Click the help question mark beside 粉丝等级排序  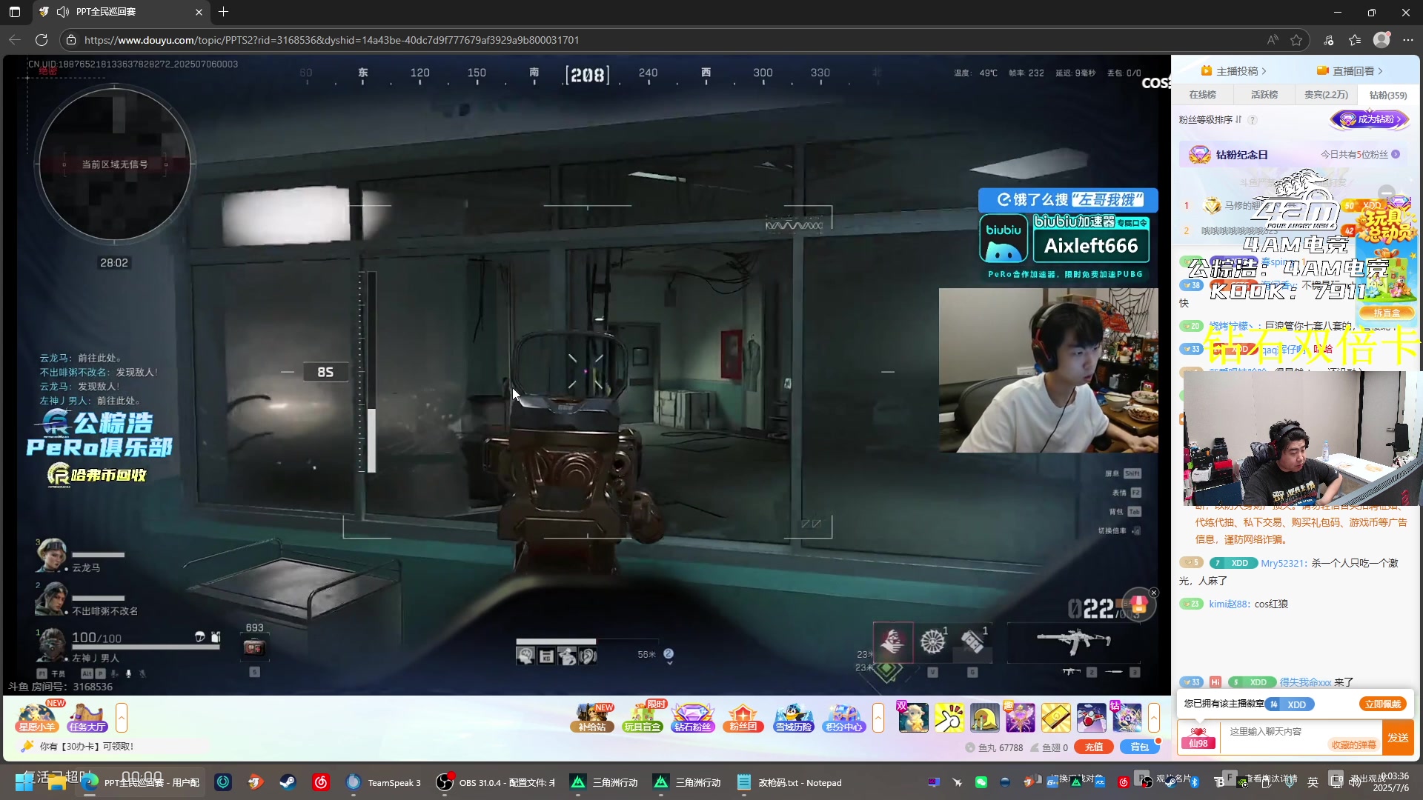(1253, 120)
